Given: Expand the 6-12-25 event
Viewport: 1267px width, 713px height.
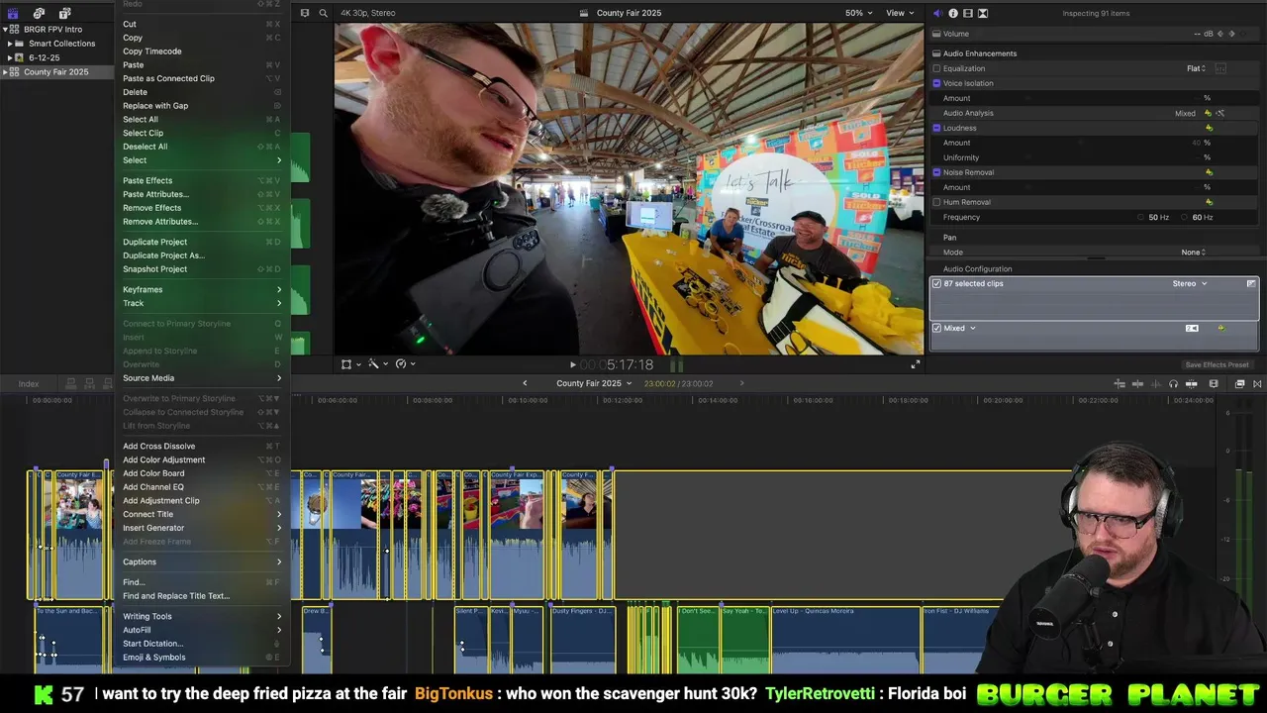Looking at the screenshot, I should click(x=9, y=57).
